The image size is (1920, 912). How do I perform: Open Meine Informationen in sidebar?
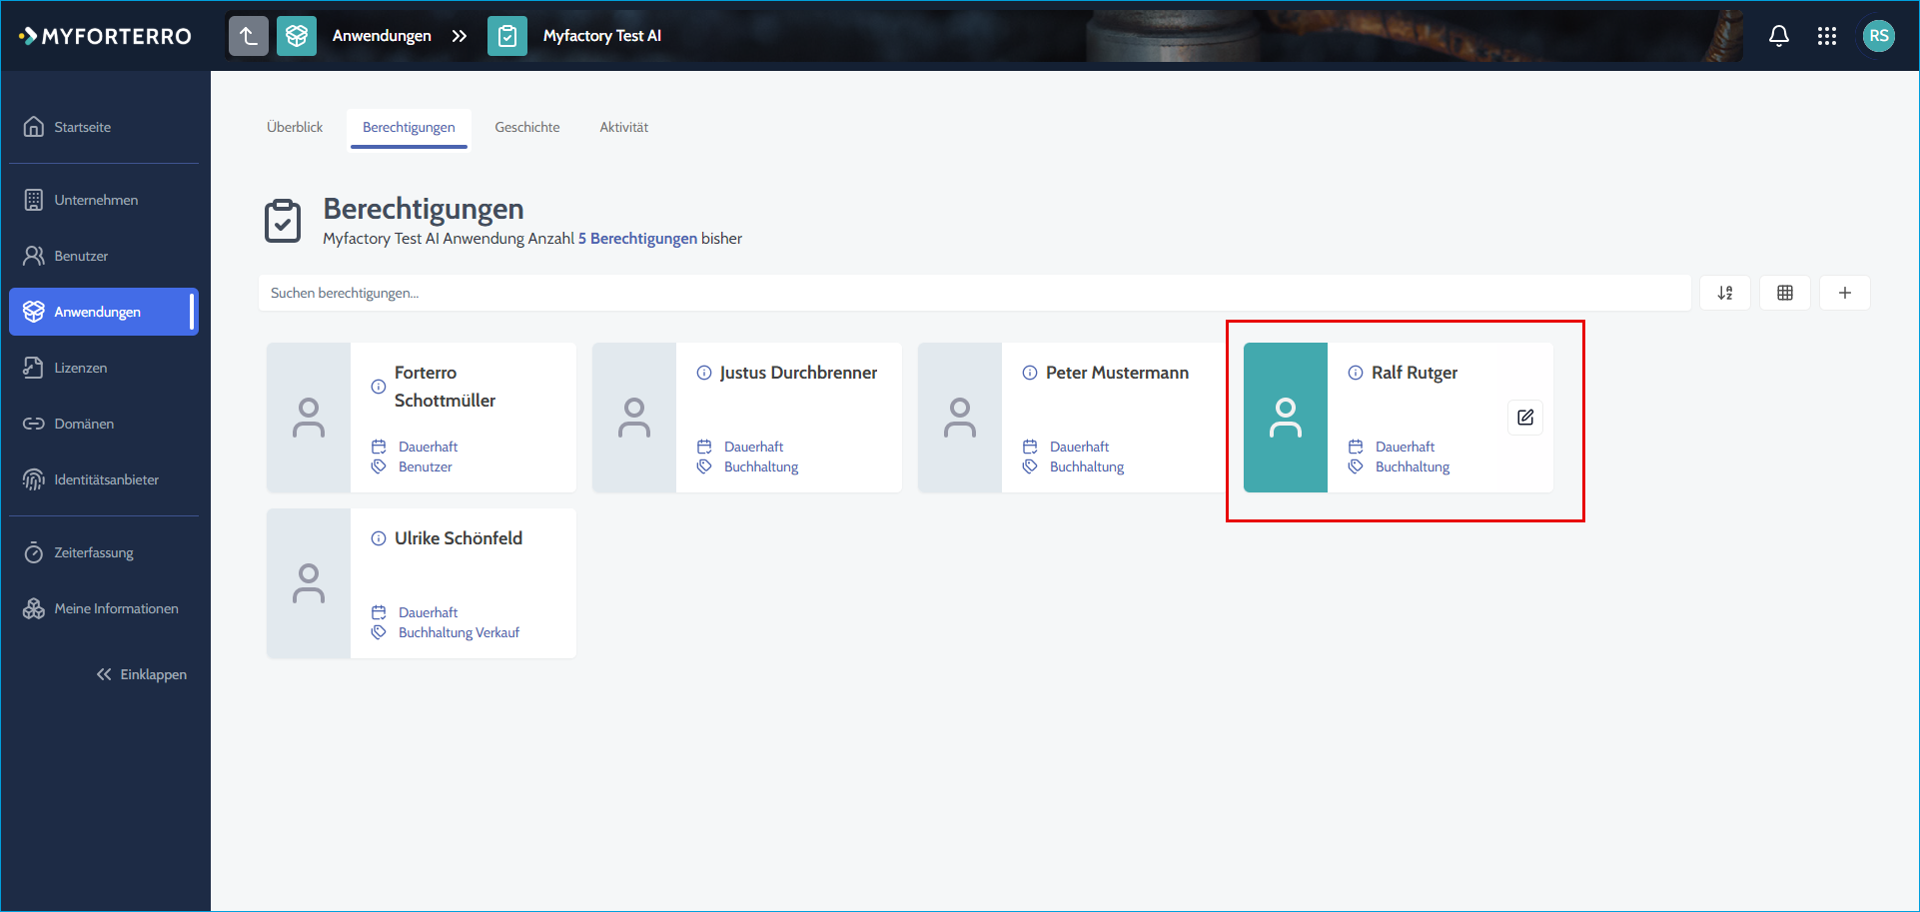(104, 608)
